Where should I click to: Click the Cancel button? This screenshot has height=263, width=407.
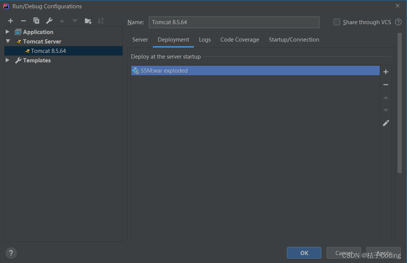[x=344, y=253]
